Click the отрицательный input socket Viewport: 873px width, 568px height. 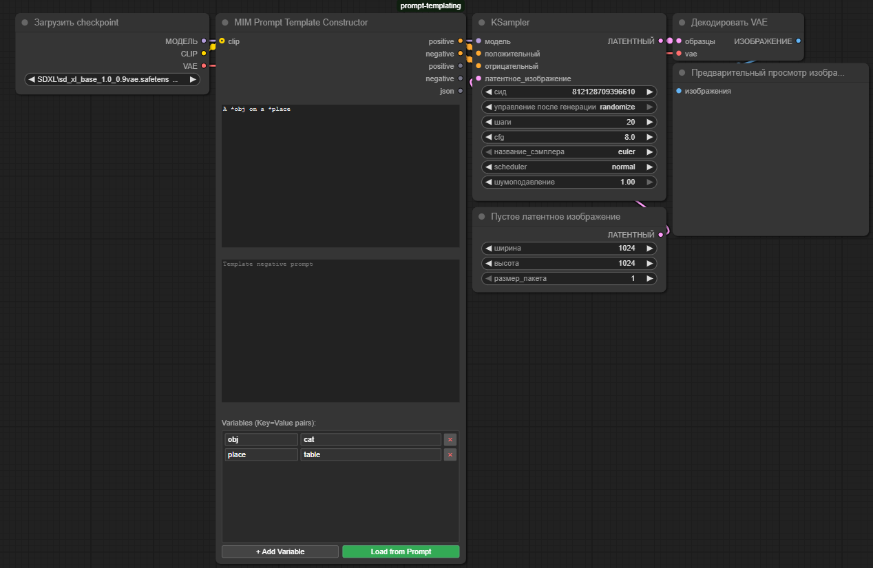(x=478, y=66)
